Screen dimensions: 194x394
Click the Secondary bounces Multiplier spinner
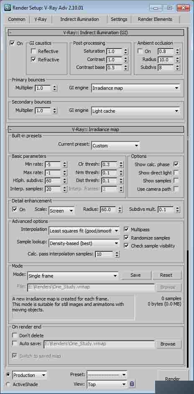click(55, 111)
